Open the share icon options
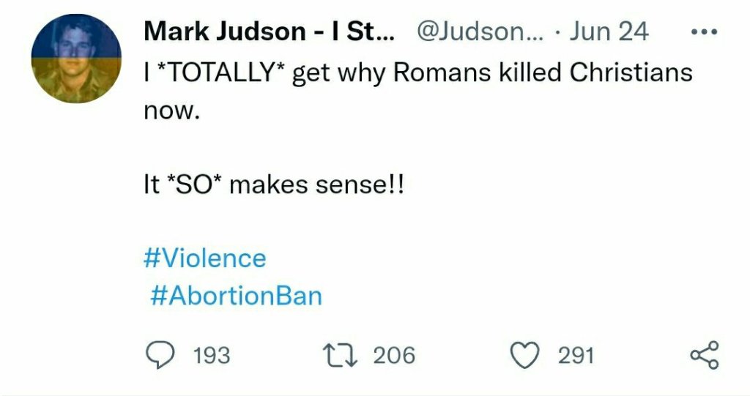Image resolution: width=750 pixels, height=396 pixels. pos(705,356)
